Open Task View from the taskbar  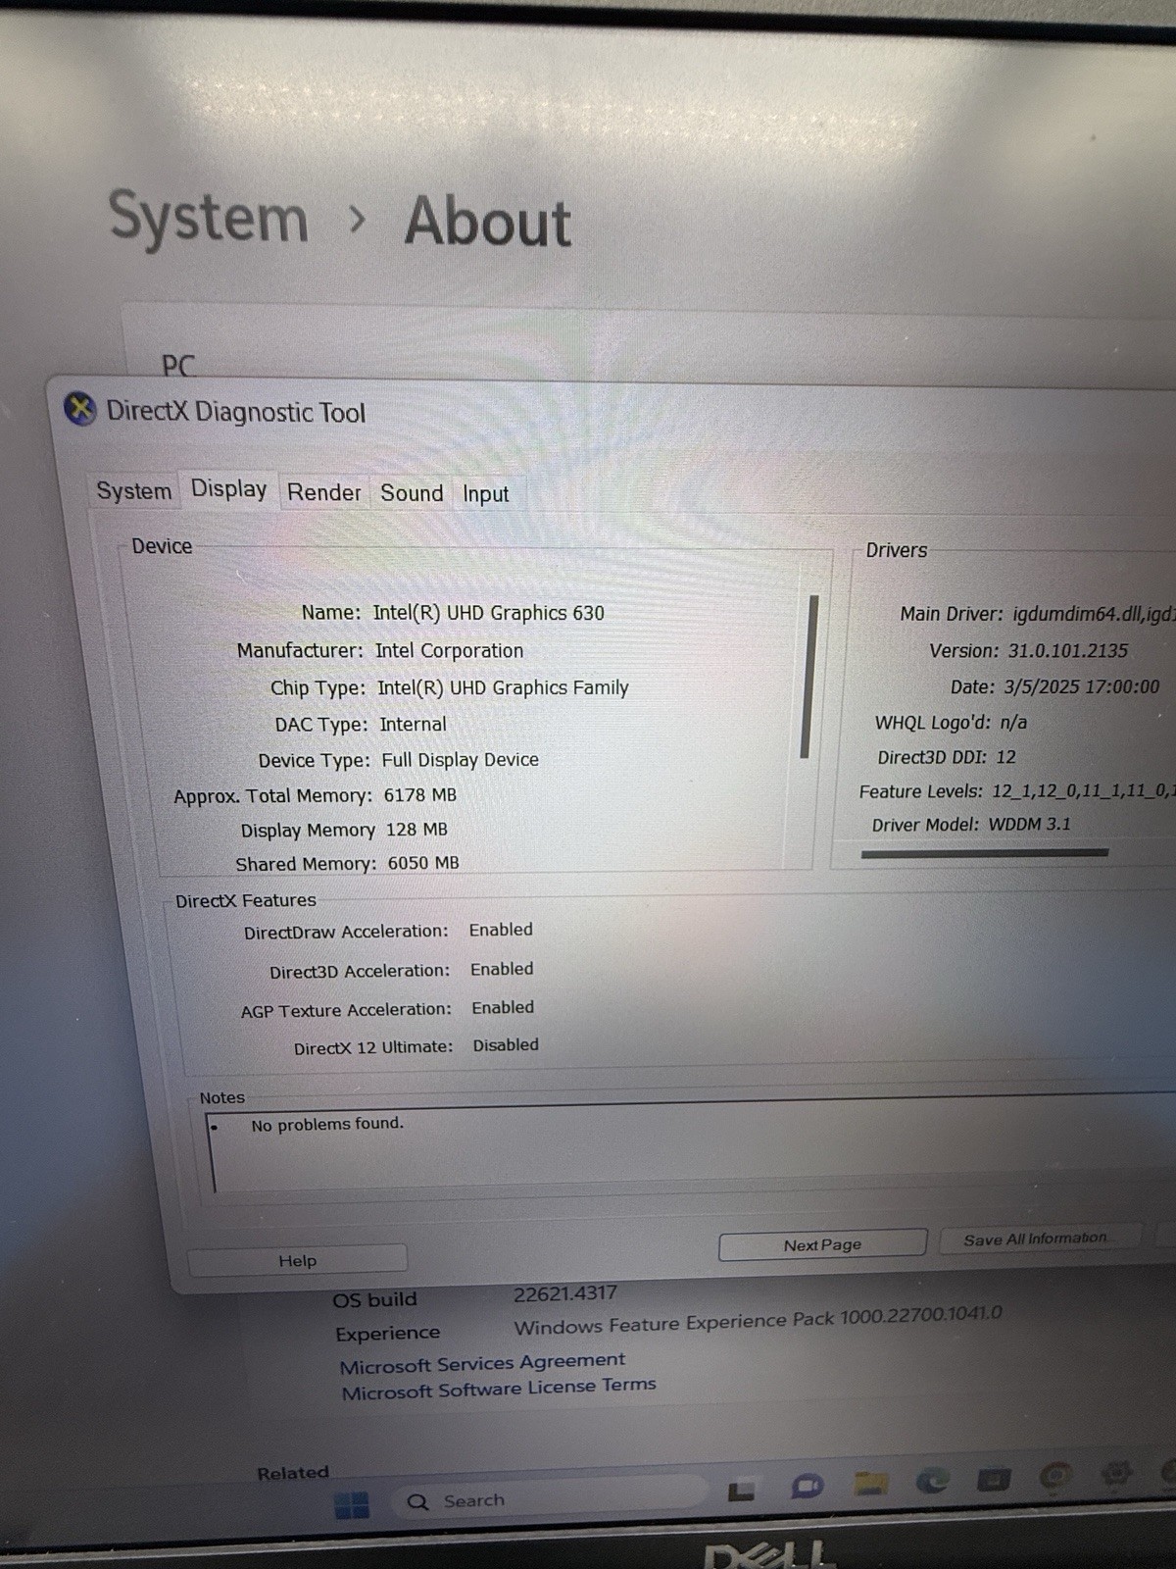[741, 1491]
